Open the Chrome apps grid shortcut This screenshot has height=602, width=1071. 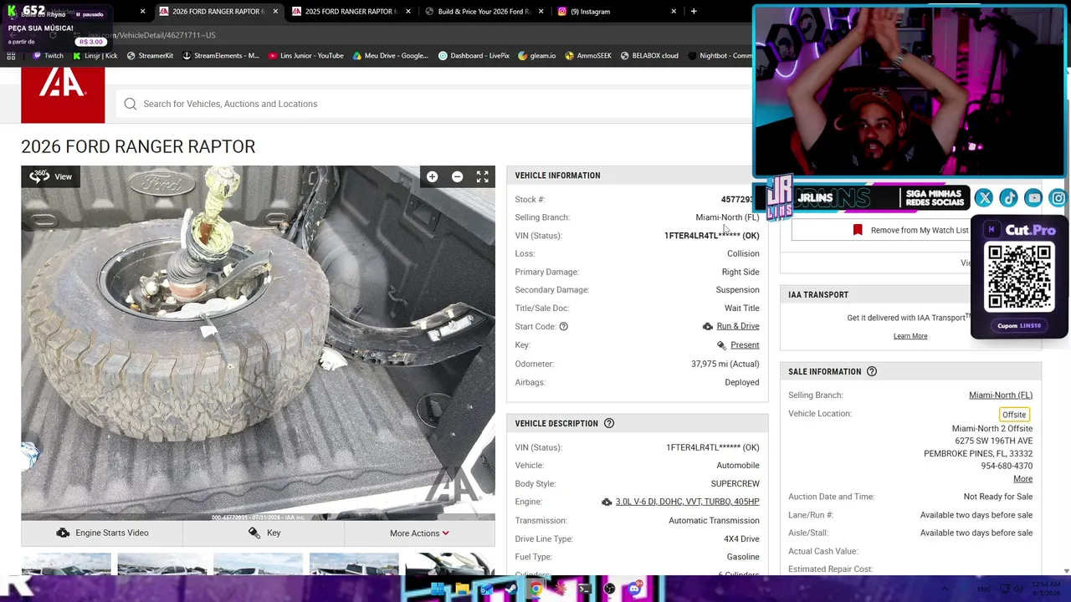click(11, 56)
